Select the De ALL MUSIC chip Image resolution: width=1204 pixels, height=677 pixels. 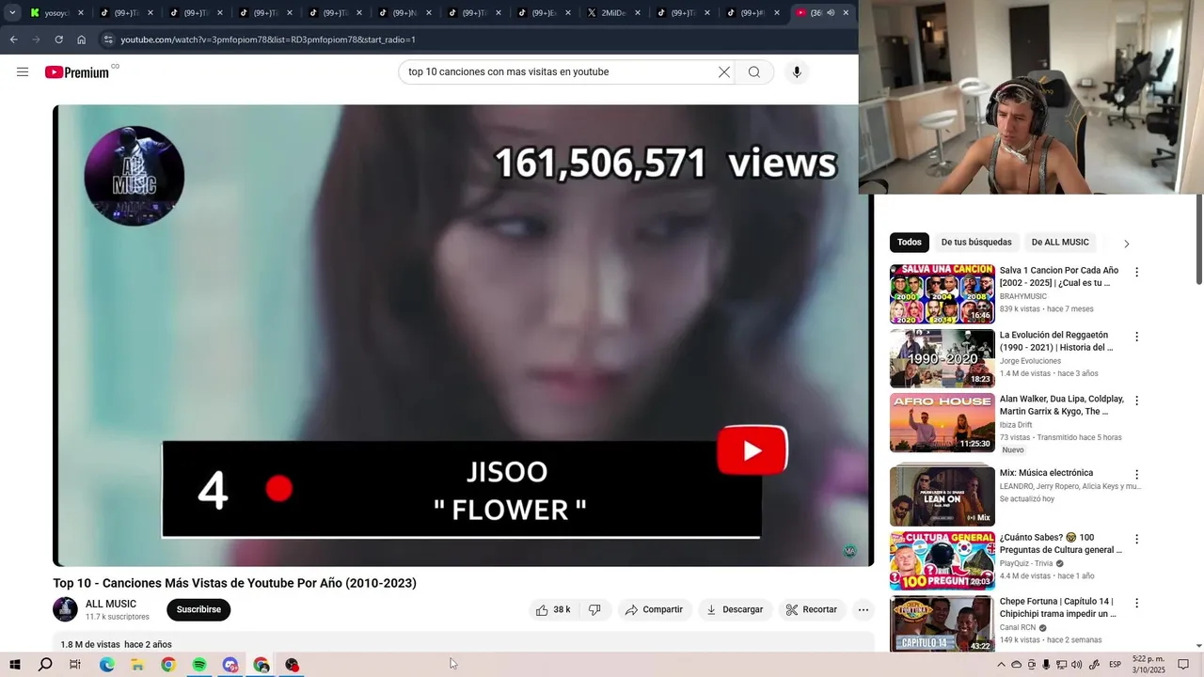[x=1060, y=243]
